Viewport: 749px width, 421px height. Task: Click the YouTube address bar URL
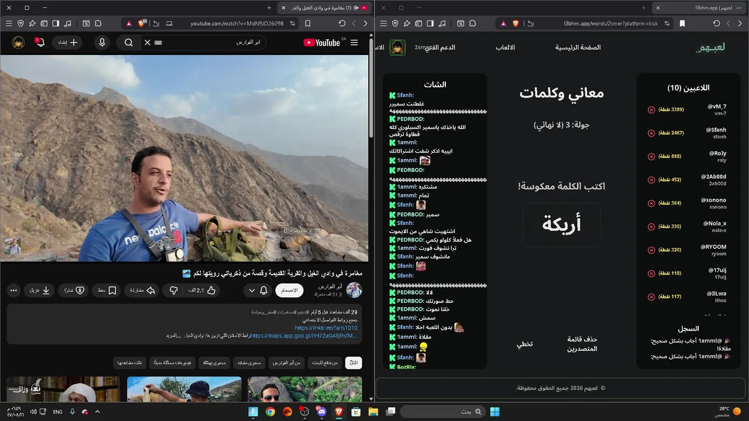[x=237, y=23]
